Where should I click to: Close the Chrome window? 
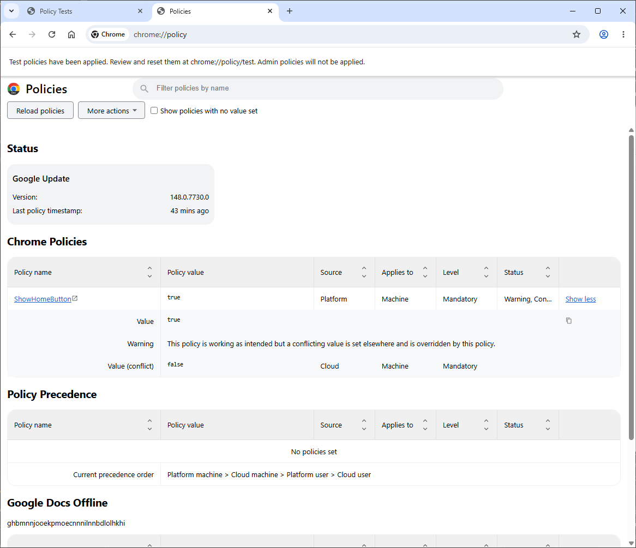click(x=623, y=11)
